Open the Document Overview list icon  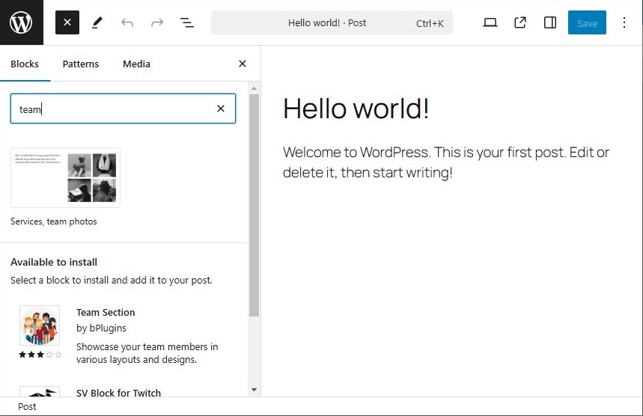(187, 22)
